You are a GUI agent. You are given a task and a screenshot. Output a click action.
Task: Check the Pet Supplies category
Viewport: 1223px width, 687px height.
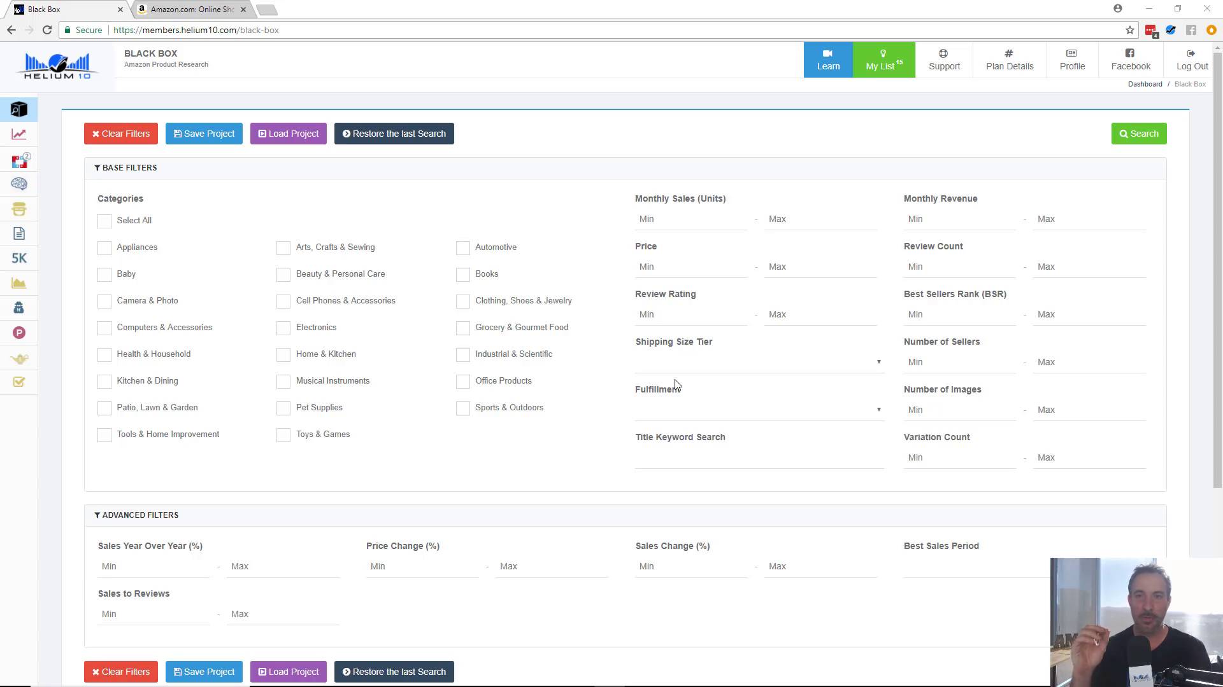tap(283, 408)
